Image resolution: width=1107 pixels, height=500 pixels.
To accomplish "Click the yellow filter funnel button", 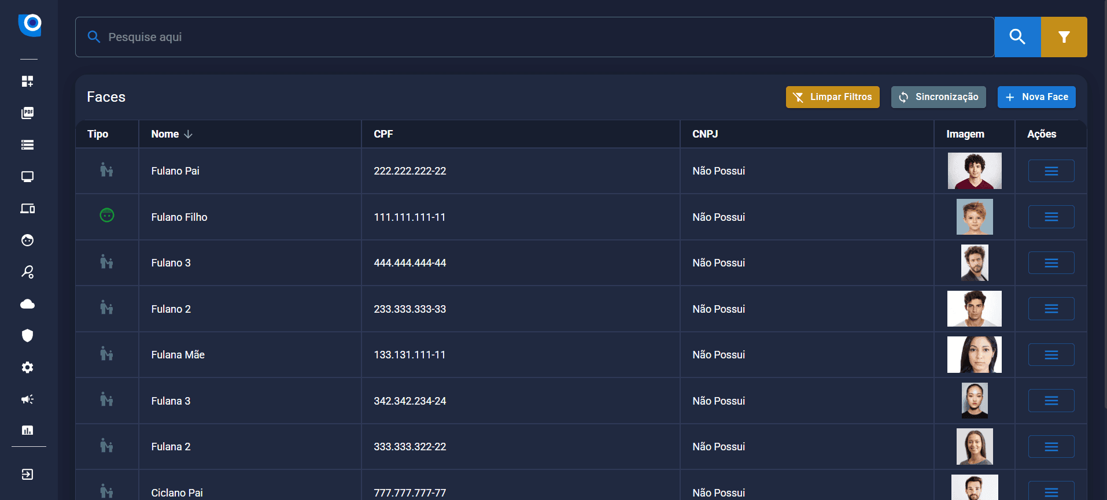I will (x=1064, y=37).
